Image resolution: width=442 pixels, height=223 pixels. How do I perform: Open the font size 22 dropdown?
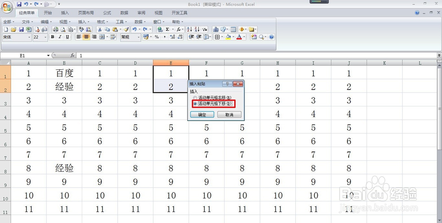pyautogui.click(x=46, y=37)
